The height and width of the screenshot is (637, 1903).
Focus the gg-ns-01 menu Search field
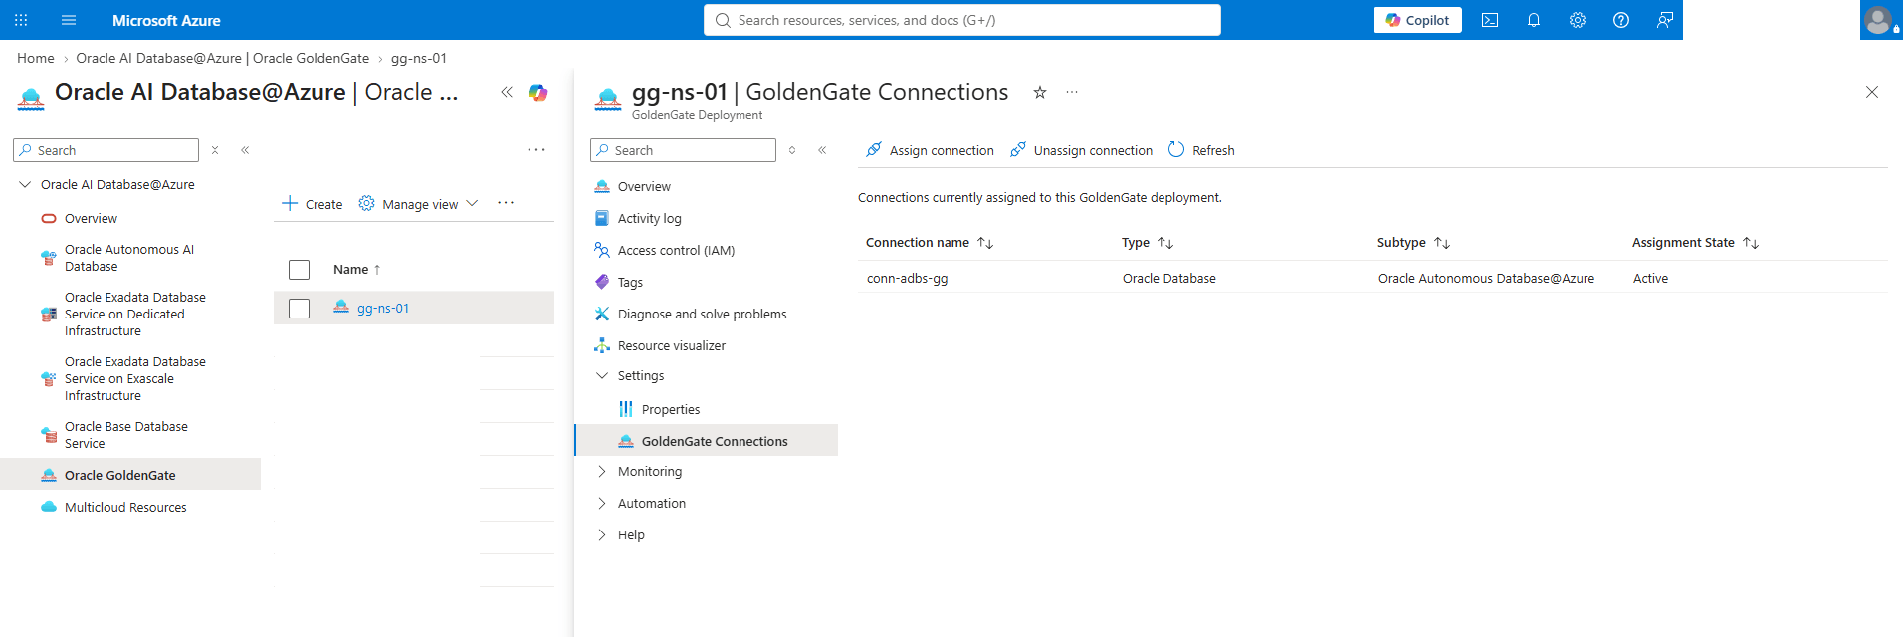coord(683,150)
